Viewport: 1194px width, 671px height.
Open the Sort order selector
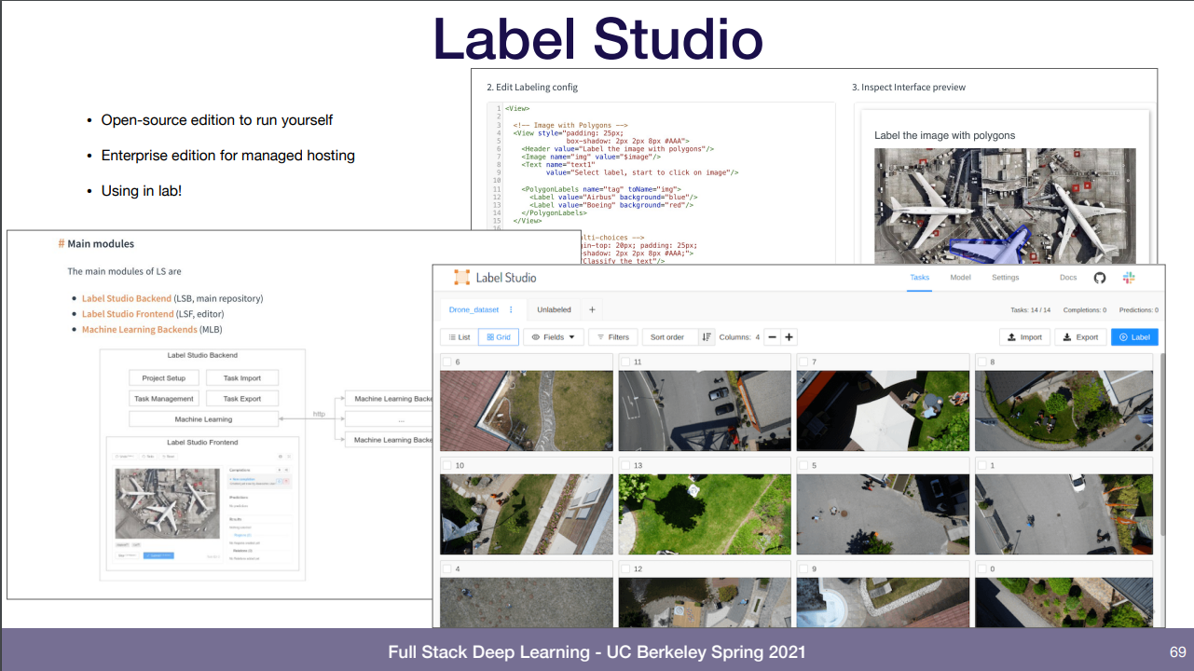point(669,337)
